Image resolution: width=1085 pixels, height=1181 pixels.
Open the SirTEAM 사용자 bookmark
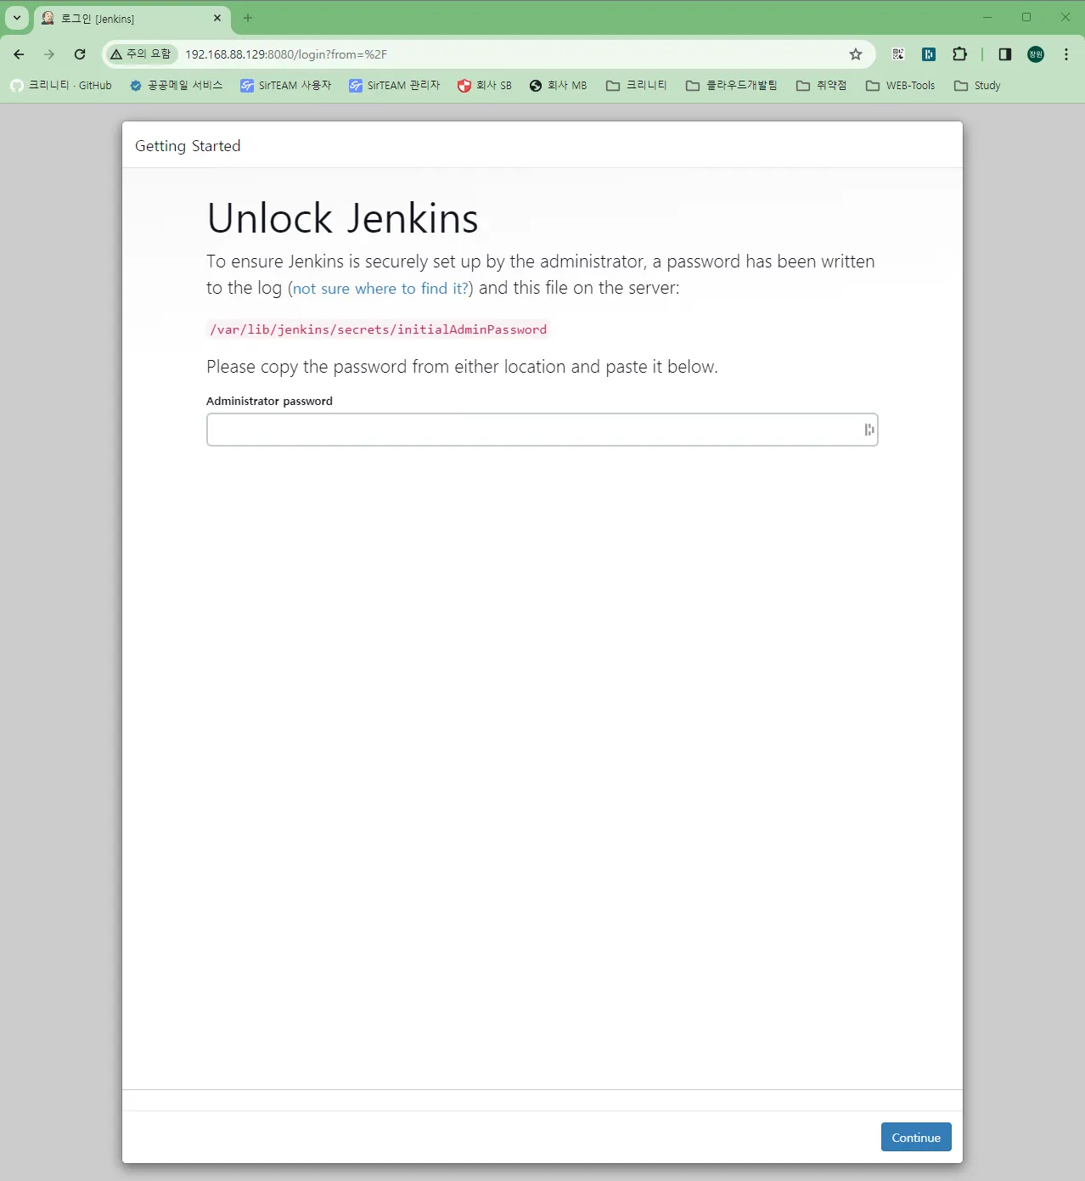(x=286, y=86)
